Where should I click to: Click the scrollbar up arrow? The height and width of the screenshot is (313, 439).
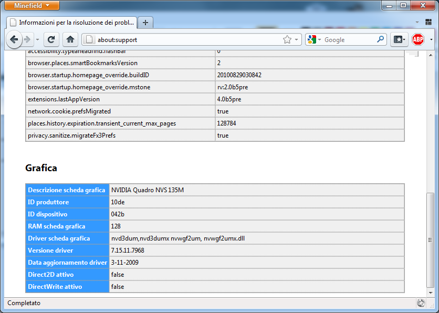[x=430, y=55]
